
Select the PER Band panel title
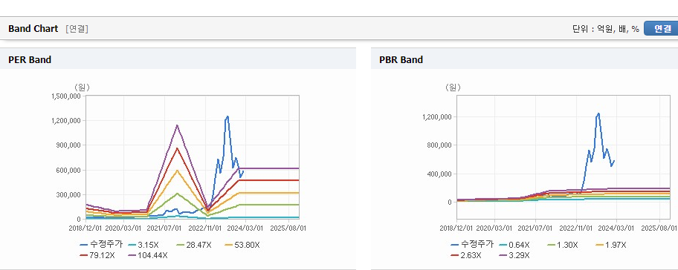pyautogui.click(x=30, y=60)
